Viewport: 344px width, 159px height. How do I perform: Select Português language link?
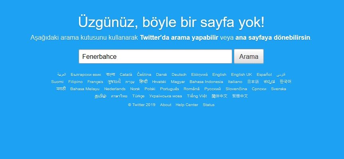click(169, 89)
